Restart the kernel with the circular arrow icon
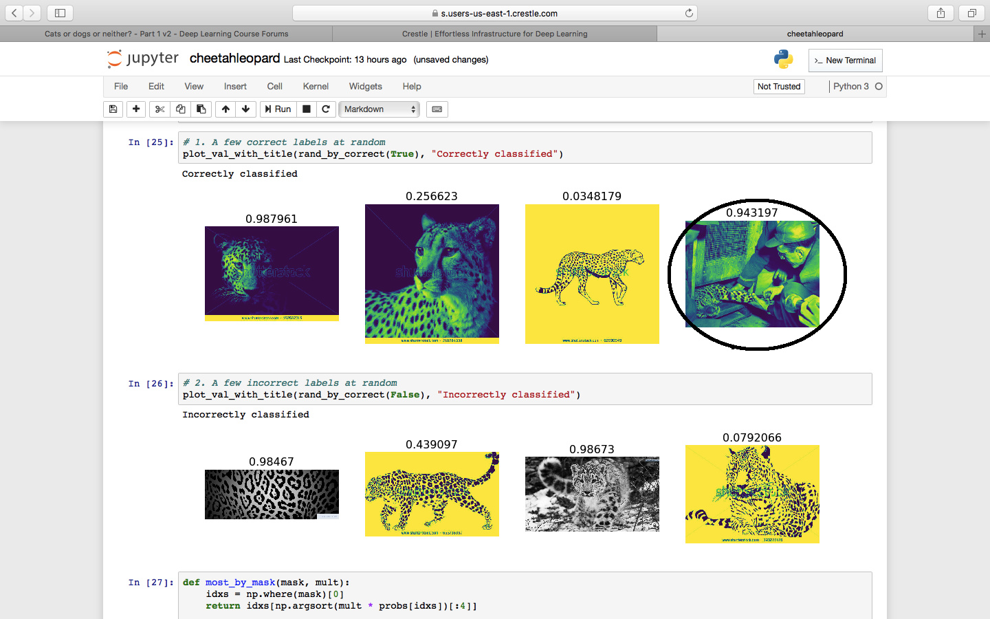 (x=326, y=109)
